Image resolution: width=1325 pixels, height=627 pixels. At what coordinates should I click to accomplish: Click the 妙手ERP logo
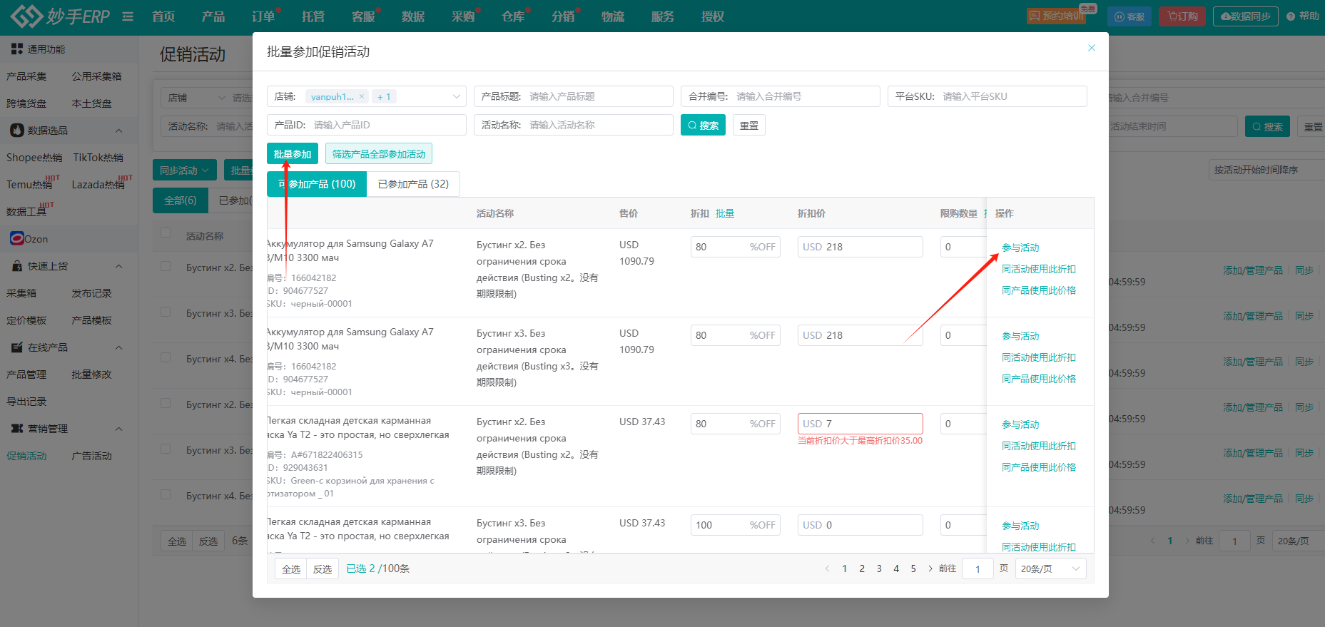pos(60,16)
